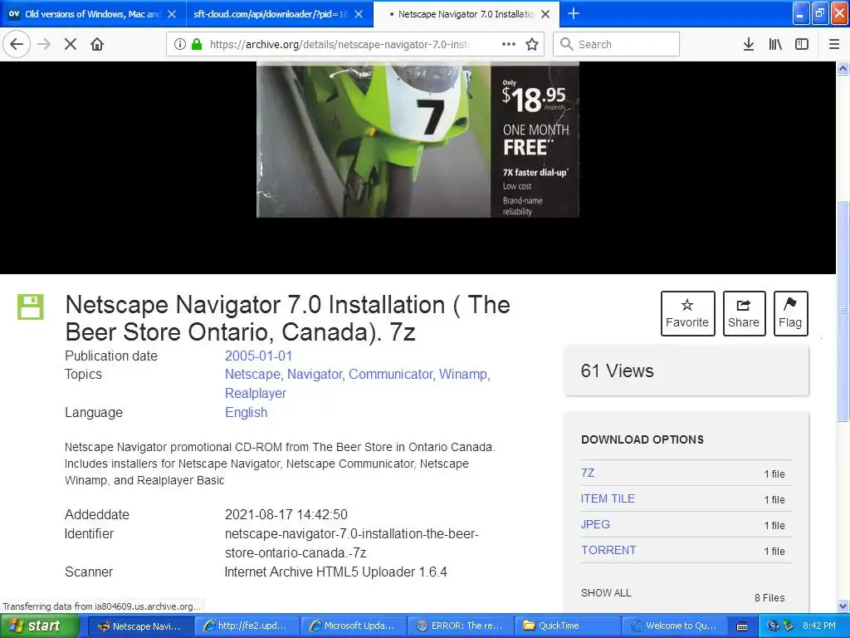The width and height of the screenshot is (850, 638).
Task: Stop loading the page with X button
Action: pos(71,44)
